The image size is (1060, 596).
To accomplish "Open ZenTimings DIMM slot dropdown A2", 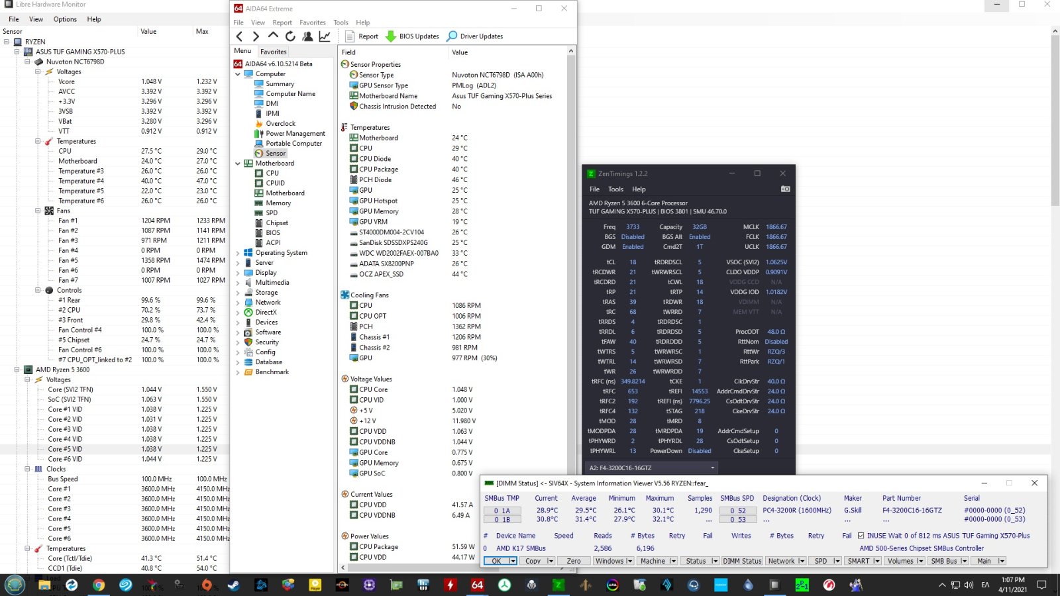I will point(652,468).
